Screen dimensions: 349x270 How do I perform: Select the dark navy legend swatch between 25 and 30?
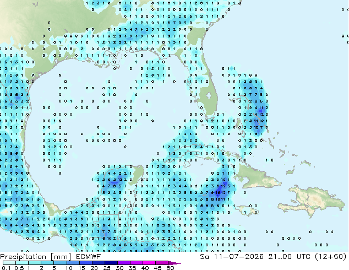(111, 263)
